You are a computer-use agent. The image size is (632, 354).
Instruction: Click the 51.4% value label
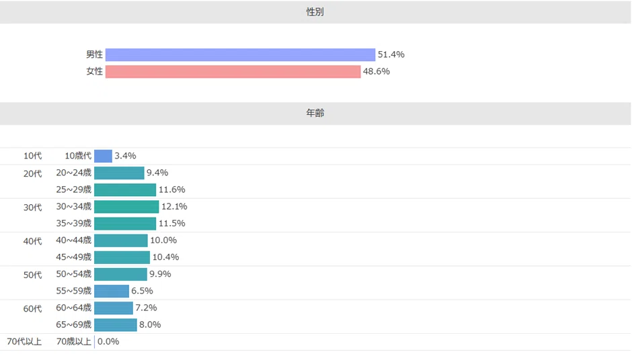click(391, 55)
